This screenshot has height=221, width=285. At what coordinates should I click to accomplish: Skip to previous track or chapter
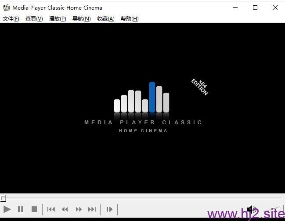coord(51,210)
